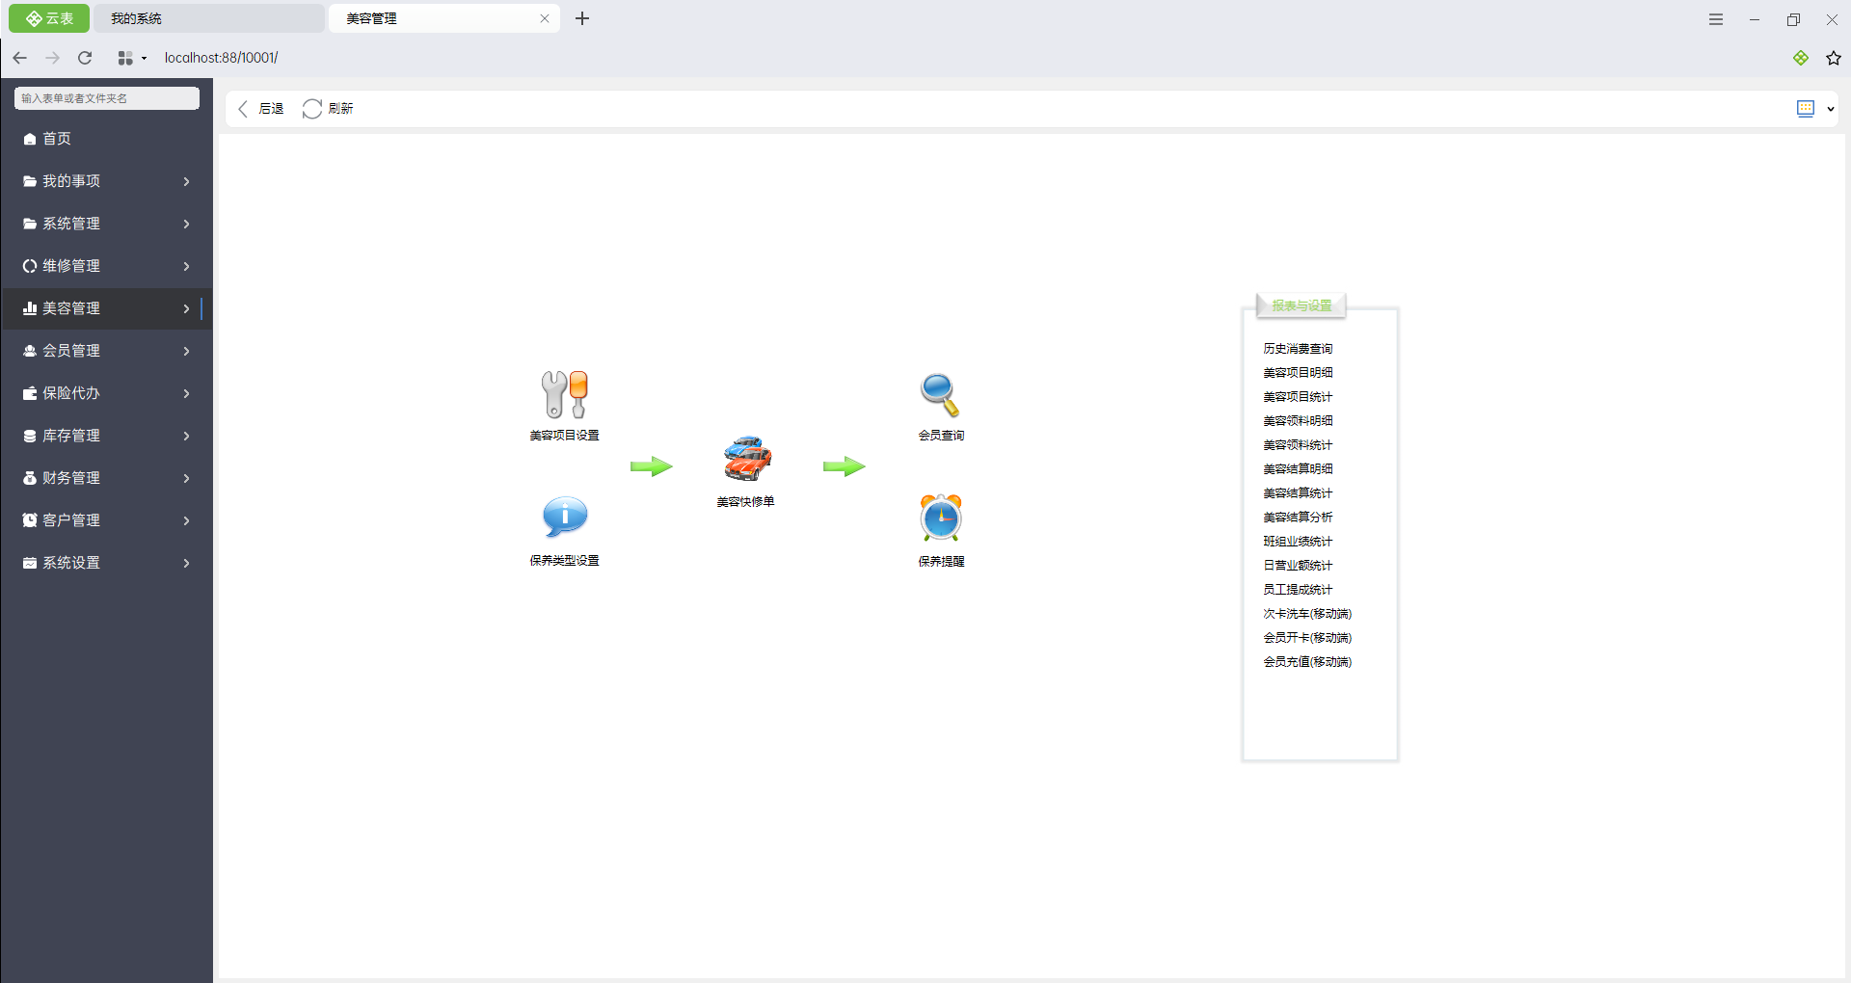Open a new browser tab with plus button

click(582, 18)
